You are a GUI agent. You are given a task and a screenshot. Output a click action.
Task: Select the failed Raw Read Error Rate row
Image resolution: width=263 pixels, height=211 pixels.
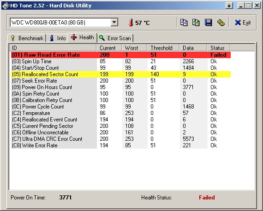(121, 55)
